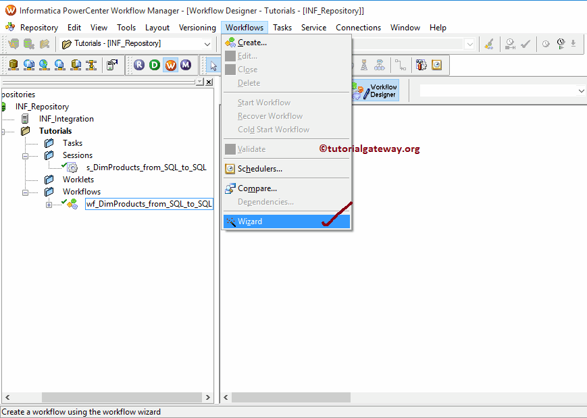Image resolution: width=587 pixels, height=418 pixels.
Task: Open Repository Manager via the R shortcut icon
Action: (x=139, y=65)
